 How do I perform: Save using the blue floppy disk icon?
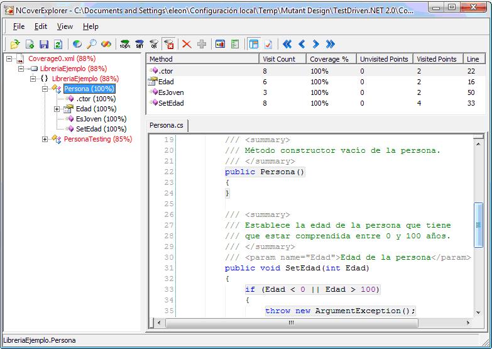tap(44, 44)
